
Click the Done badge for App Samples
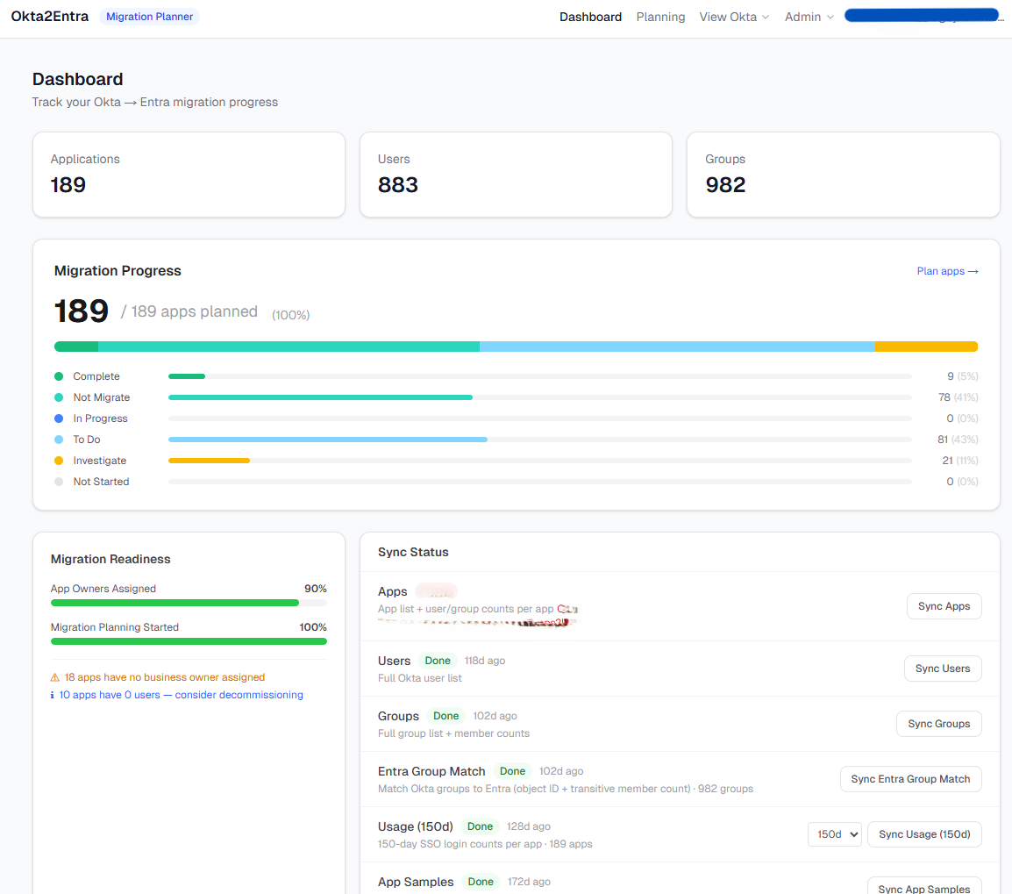tap(481, 882)
